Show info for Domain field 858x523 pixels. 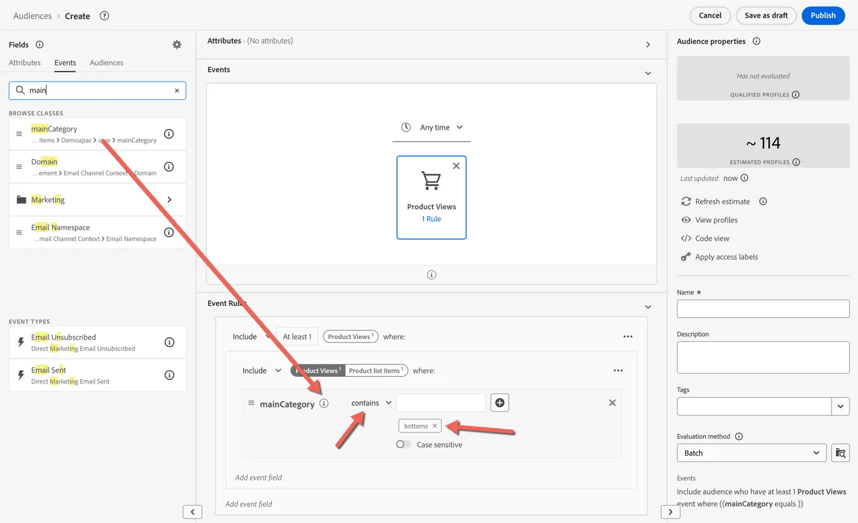[169, 167]
